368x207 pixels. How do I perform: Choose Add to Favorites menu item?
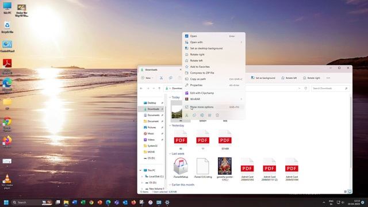coord(213,67)
